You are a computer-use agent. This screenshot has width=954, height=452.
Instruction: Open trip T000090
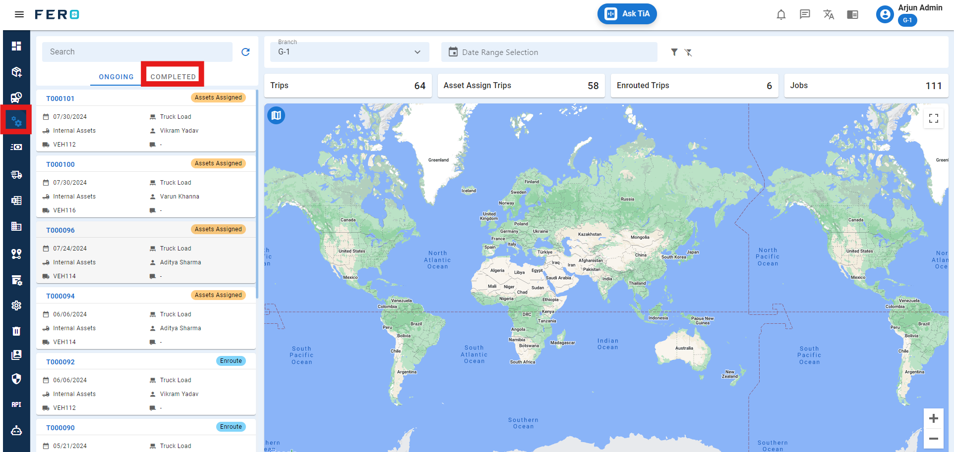pos(60,428)
